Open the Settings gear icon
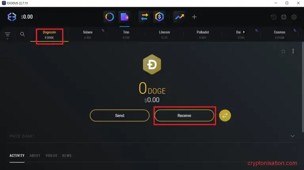This screenshot has height=170, width=304. (294, 17)
